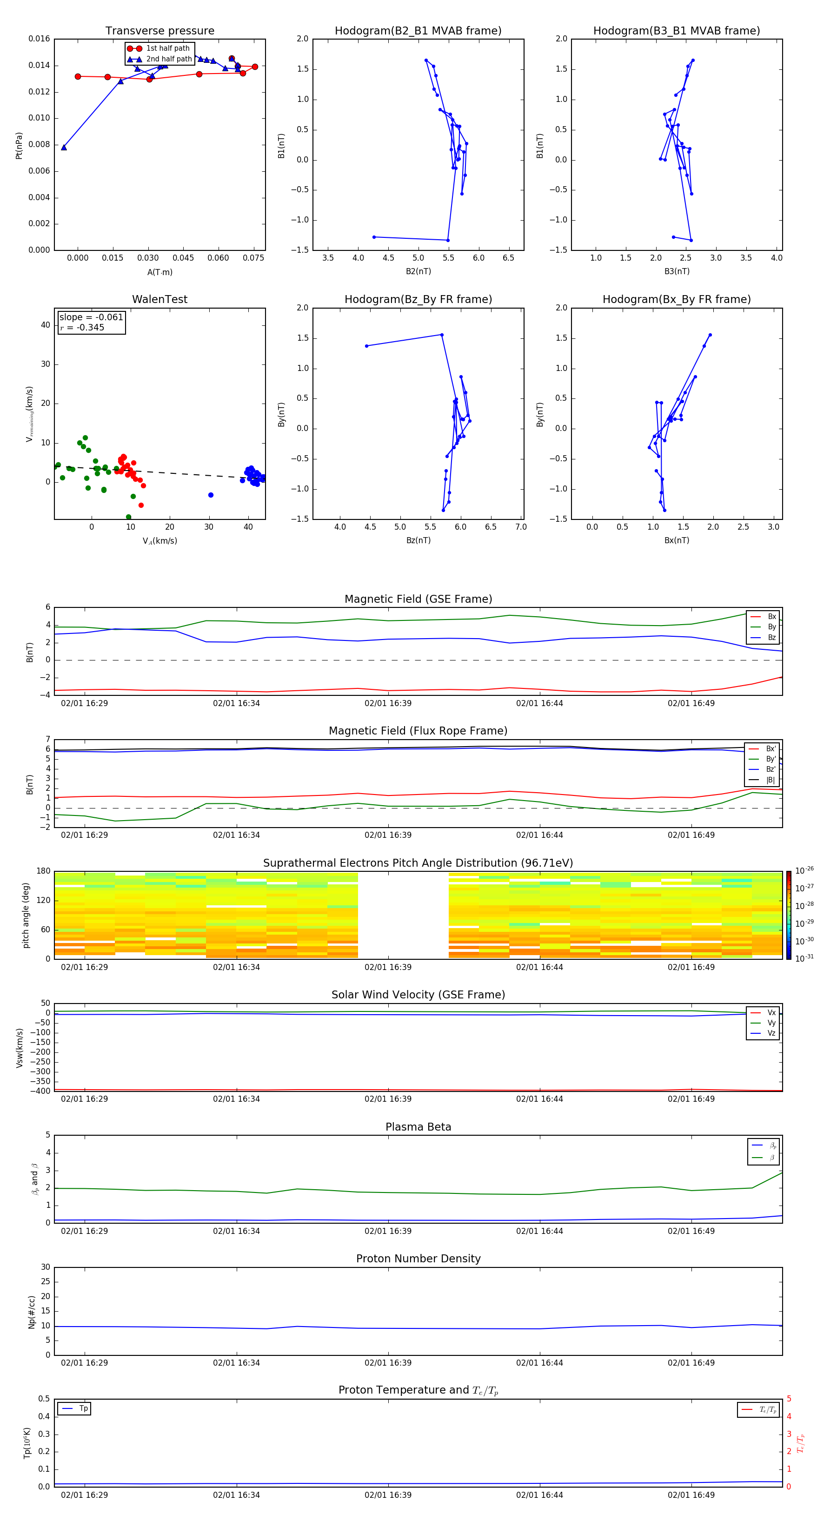This screenshot has height=1536, width=837.
Task: Click the '02/01 16:29' tick under Proton Temperature
Action: (x=85, y=1495)
